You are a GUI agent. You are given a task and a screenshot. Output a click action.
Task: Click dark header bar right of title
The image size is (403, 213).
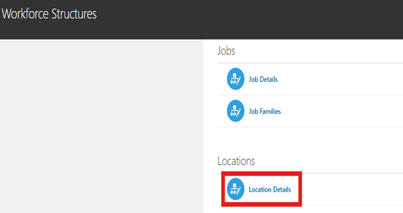(x=249, y=20)
